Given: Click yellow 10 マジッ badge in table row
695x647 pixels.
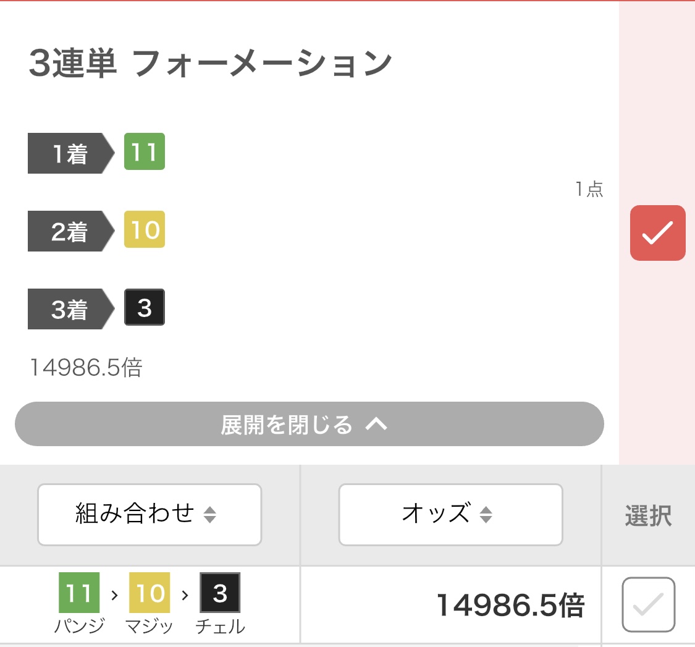Looking at the screenshot, I should 150,593.
